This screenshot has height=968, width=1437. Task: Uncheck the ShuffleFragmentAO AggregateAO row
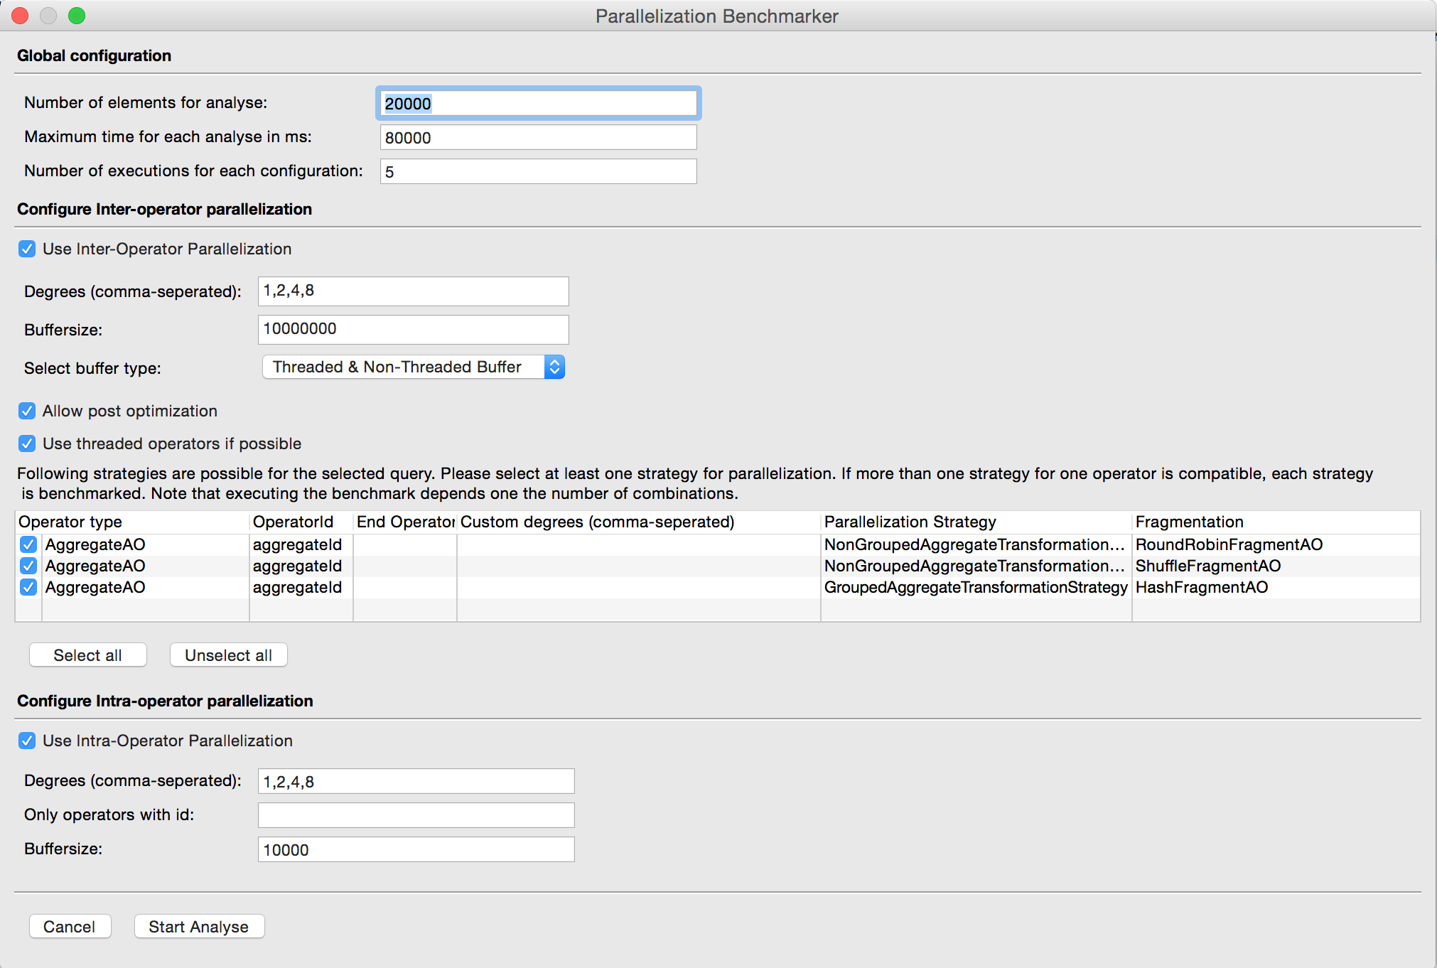point(28,566)
